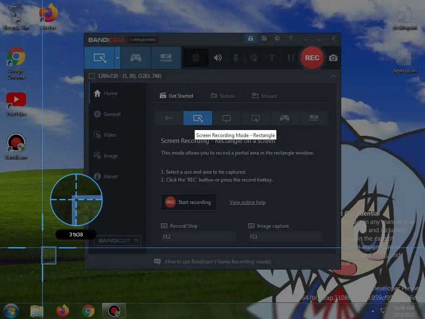
Task: Switch to the Videos tab
Action: point(222,96)
